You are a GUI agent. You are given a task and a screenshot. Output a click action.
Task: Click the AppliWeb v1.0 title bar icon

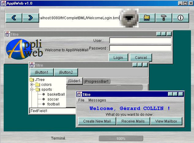[4, 3]
